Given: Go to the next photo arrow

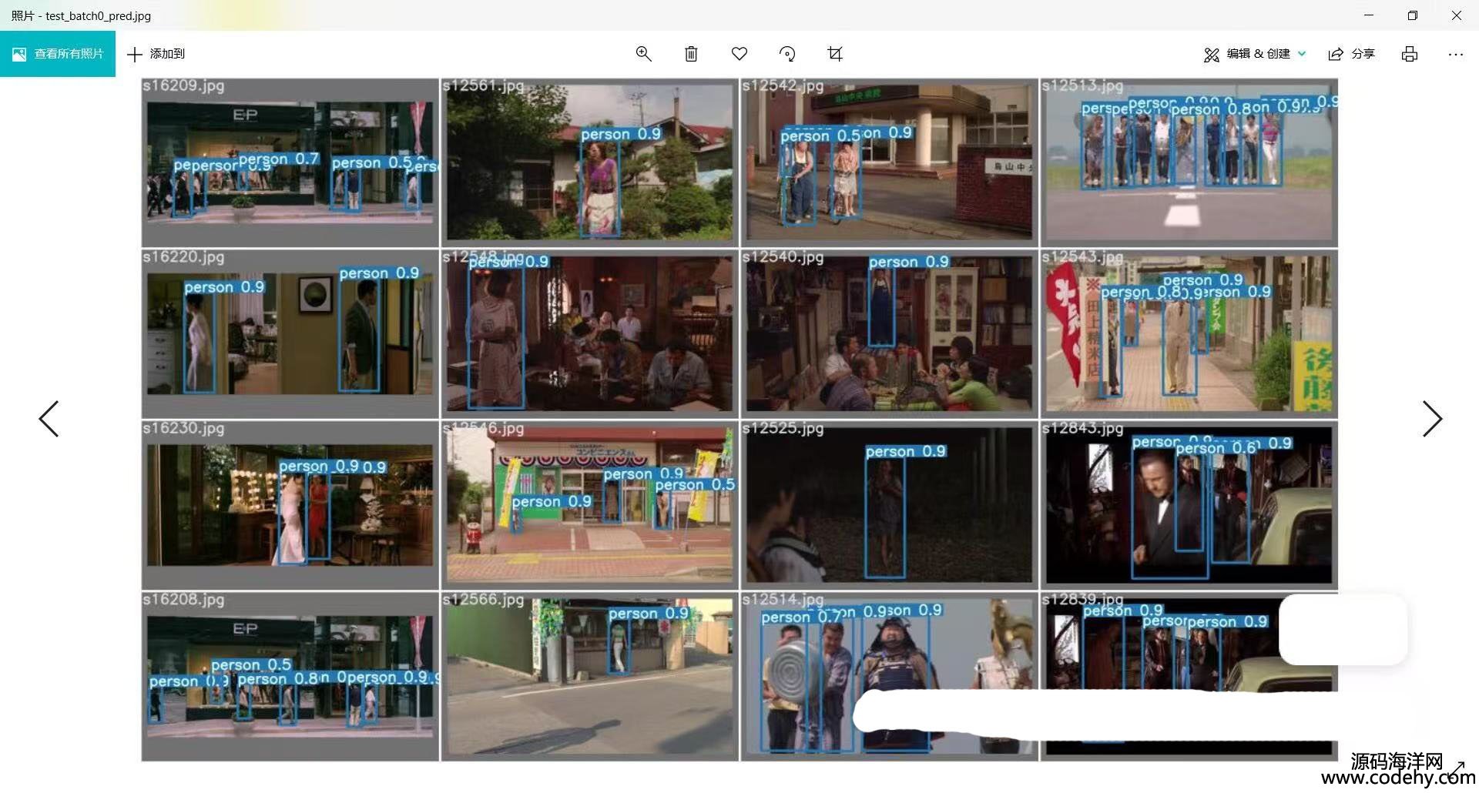Looking at the screenshot, I should point(1432,419).
